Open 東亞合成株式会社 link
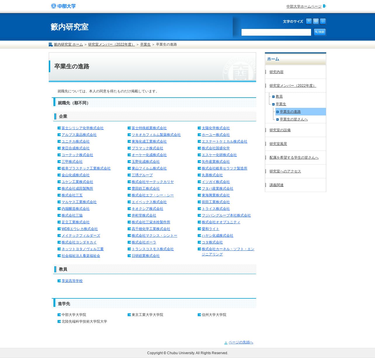 76,148
